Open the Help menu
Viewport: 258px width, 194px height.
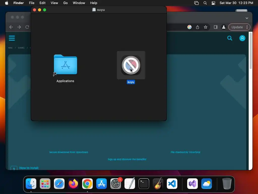point(94,3)
